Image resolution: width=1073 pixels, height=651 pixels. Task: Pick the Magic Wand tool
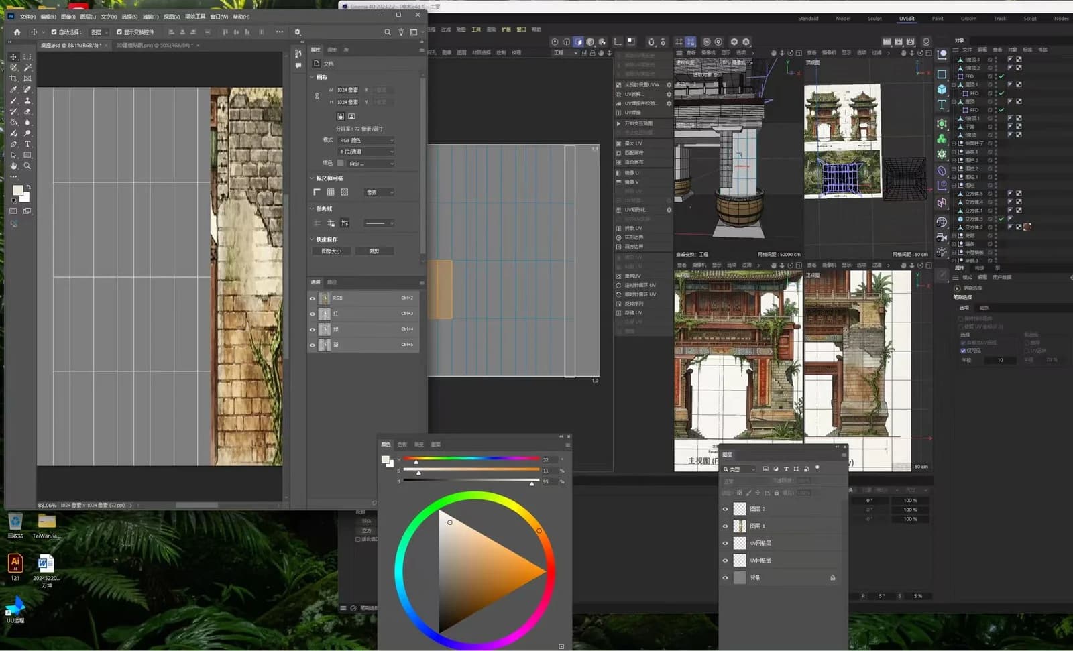point(27,68)
